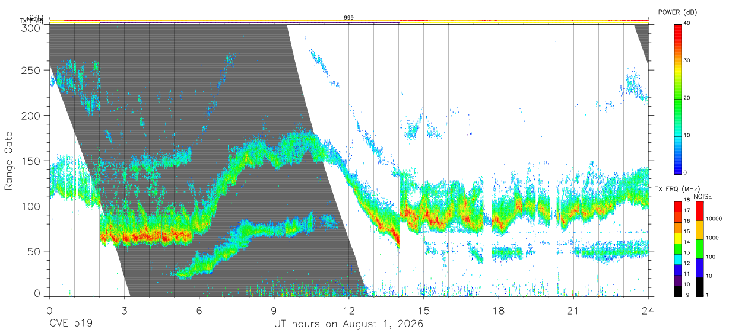Click the 250 tick label on Range Gate axis

pyautogui.click(x=32, y=70)
